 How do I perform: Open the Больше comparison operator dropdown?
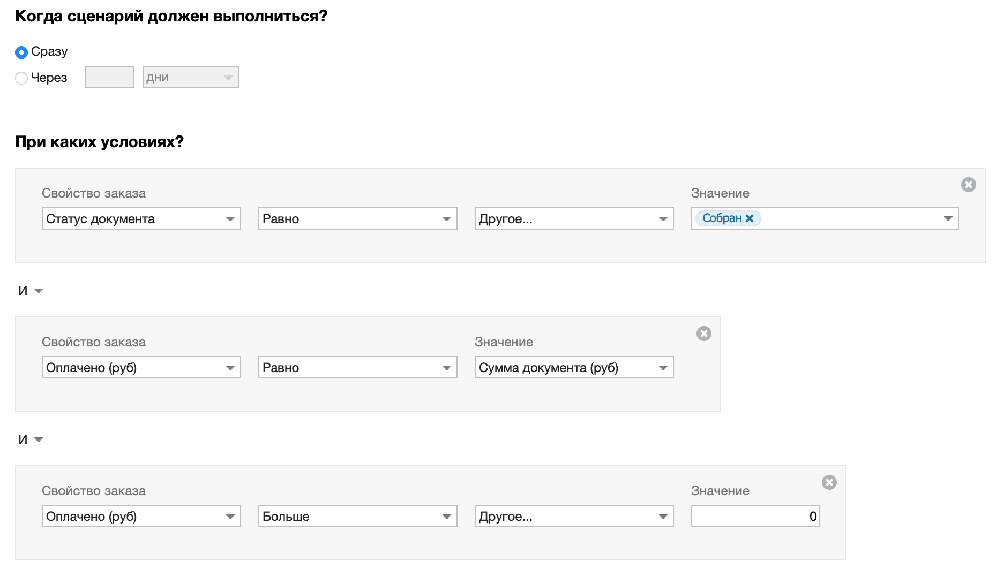point(357,517)
